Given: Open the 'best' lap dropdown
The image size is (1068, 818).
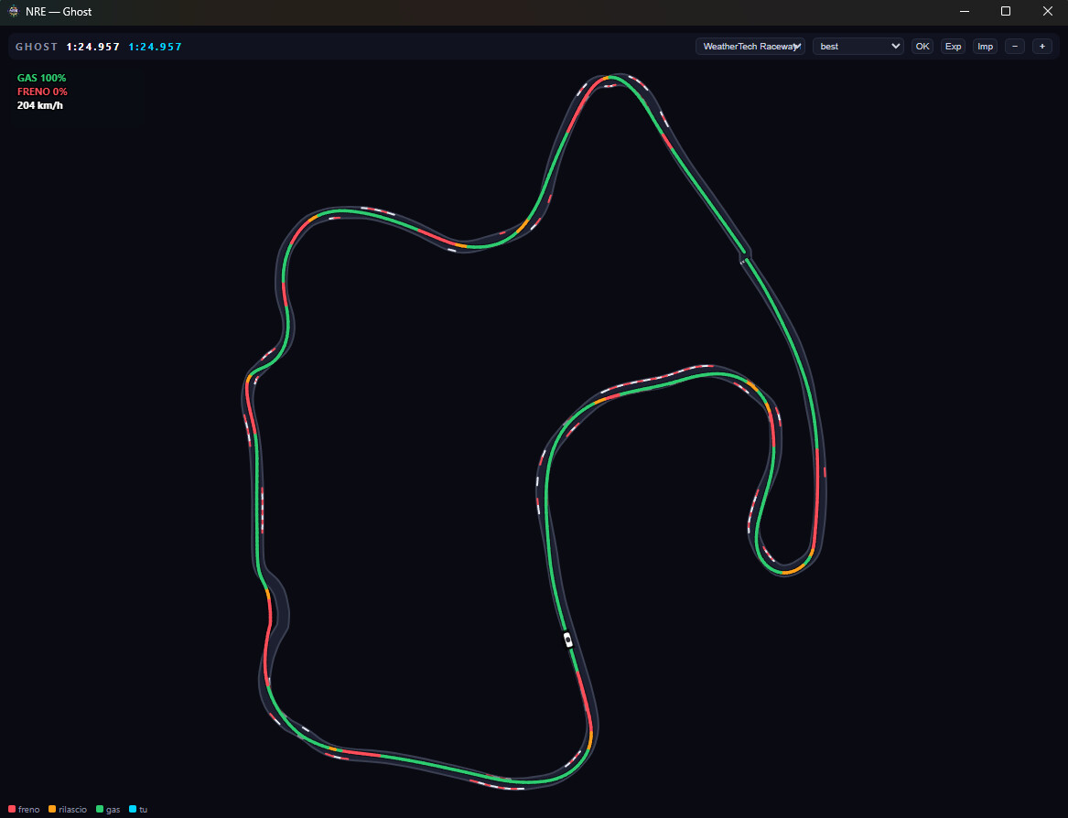Looking at the screenshot, I should tap(858, 47).
